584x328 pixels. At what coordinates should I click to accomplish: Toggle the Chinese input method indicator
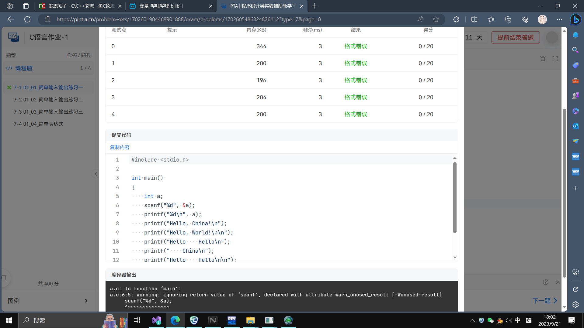click(517, 320)
